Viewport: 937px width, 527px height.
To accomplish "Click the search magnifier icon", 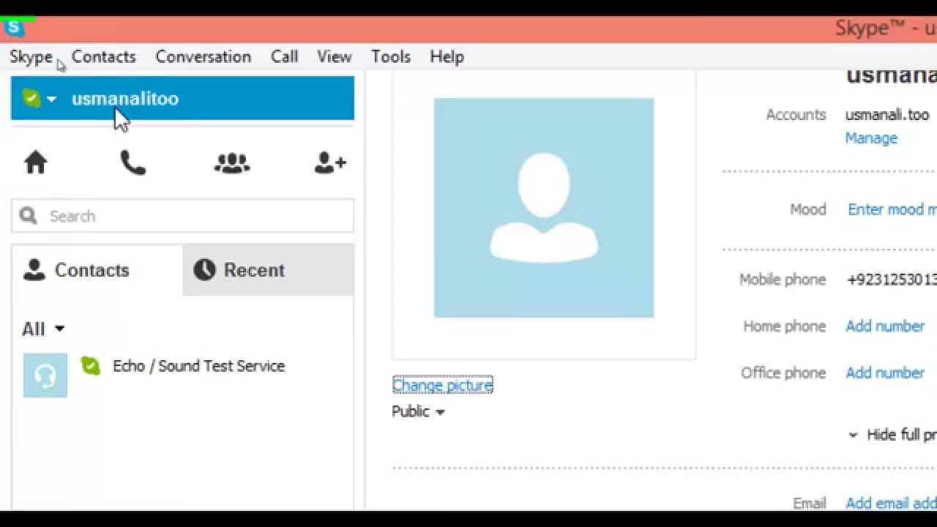I will click(27, 215).
